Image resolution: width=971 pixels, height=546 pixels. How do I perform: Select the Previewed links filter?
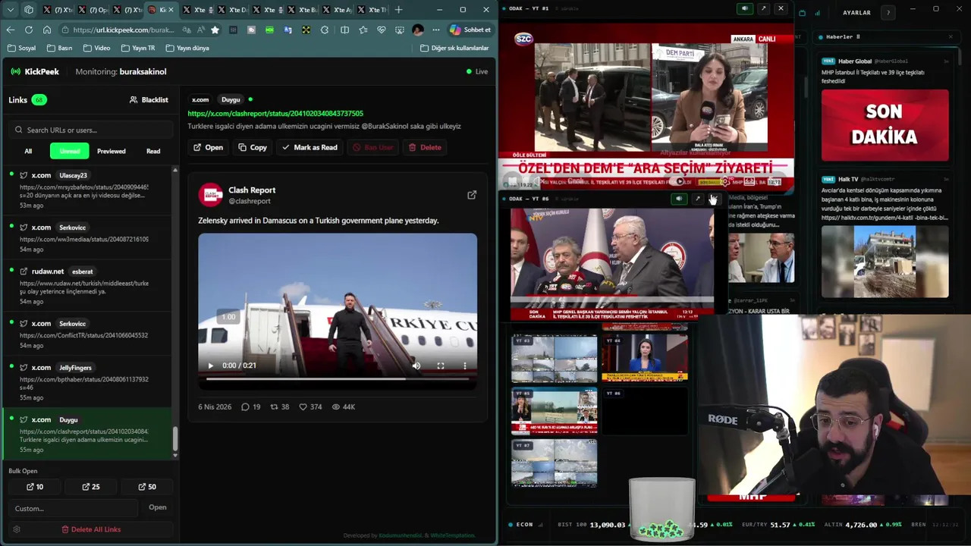[111, 151]
